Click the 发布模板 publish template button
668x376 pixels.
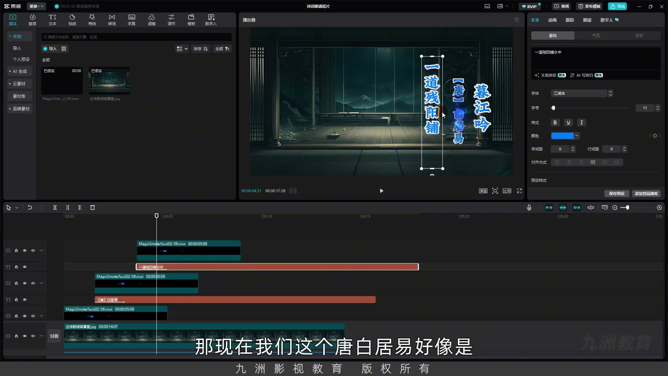click(590, 6)
